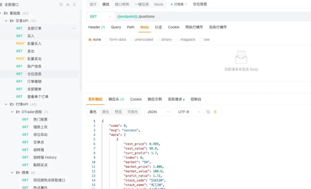
Task: Open the 已完成 status dropdown
Action: (179, 4)
